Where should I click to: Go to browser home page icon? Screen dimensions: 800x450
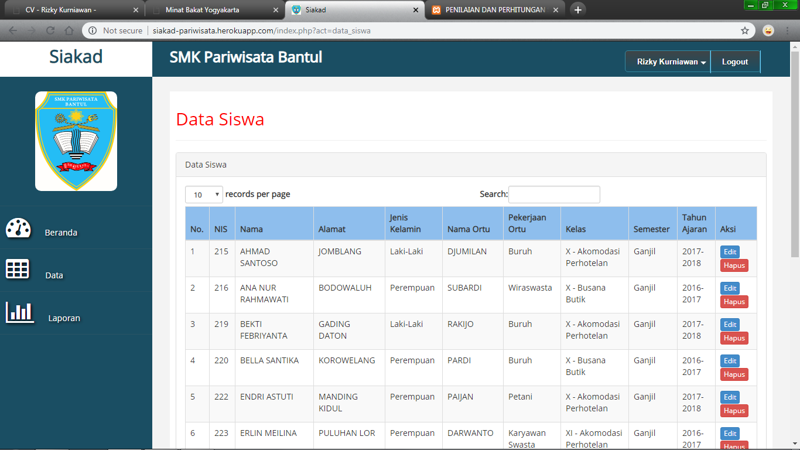(x=69, y=30)
